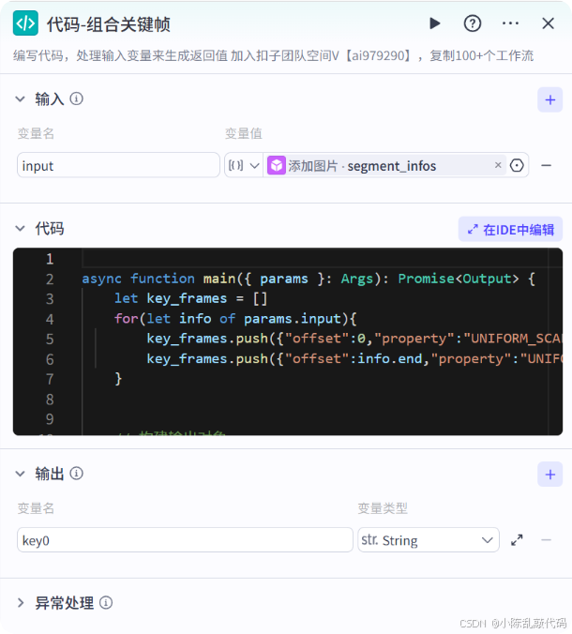Click the closing brace on line 7
The image size is (572, 634).
tap(118, 379)
